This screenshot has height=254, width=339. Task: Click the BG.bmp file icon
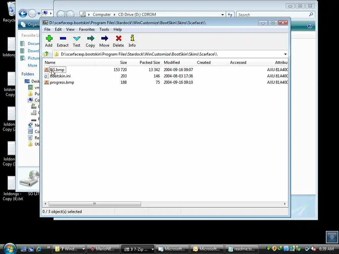pyautogui.click(x=46, y=70)
